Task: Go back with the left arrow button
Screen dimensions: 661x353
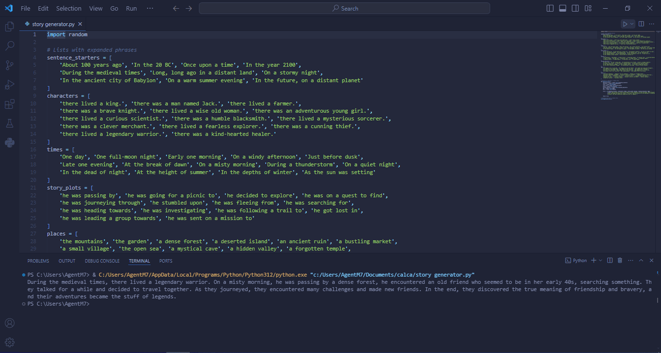Action: tap(176, 8)
